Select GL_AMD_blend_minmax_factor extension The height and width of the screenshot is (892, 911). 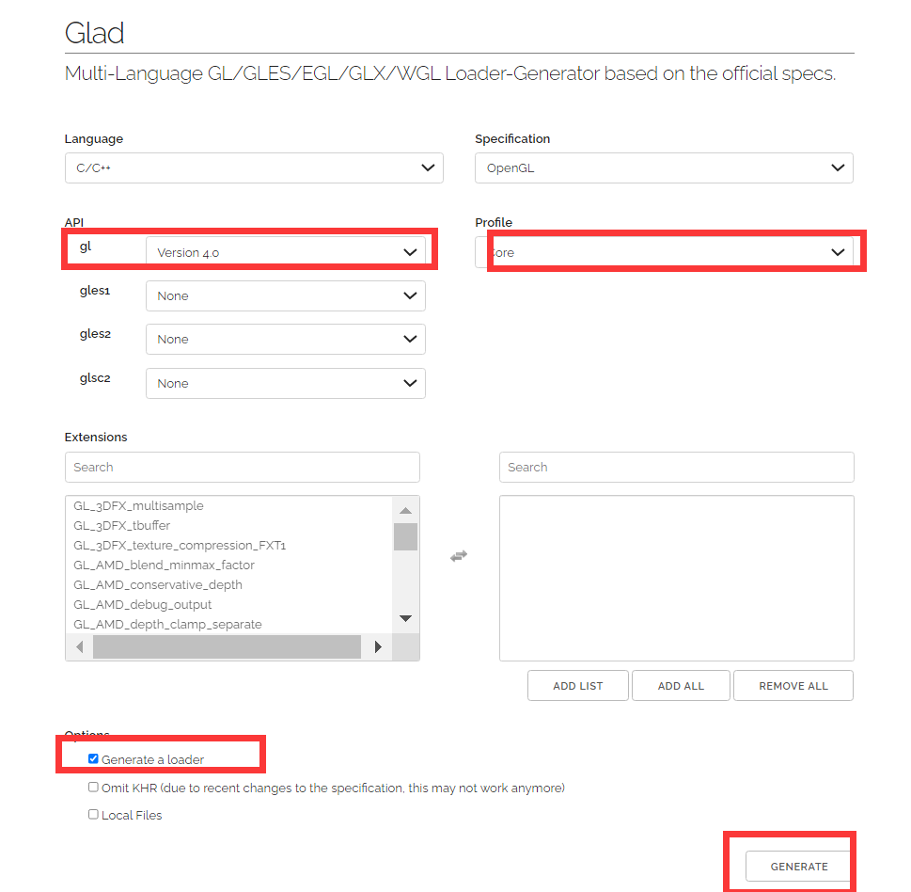point(164,565)
